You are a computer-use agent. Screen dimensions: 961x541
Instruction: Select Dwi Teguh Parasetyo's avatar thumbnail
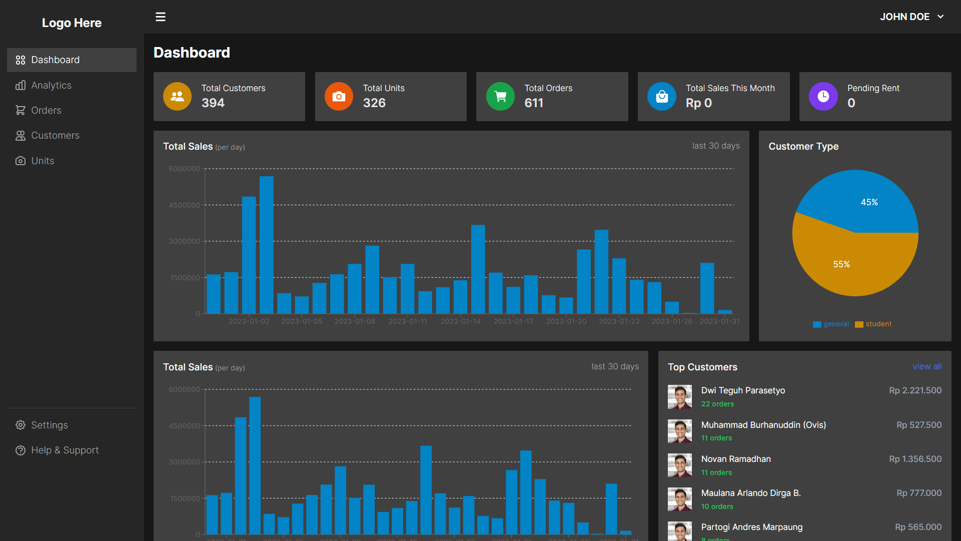(x=679, y=397)
